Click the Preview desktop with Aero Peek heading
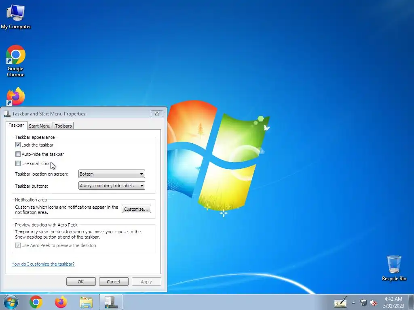This screenshot has height=310, width=414. click(46, 225)
